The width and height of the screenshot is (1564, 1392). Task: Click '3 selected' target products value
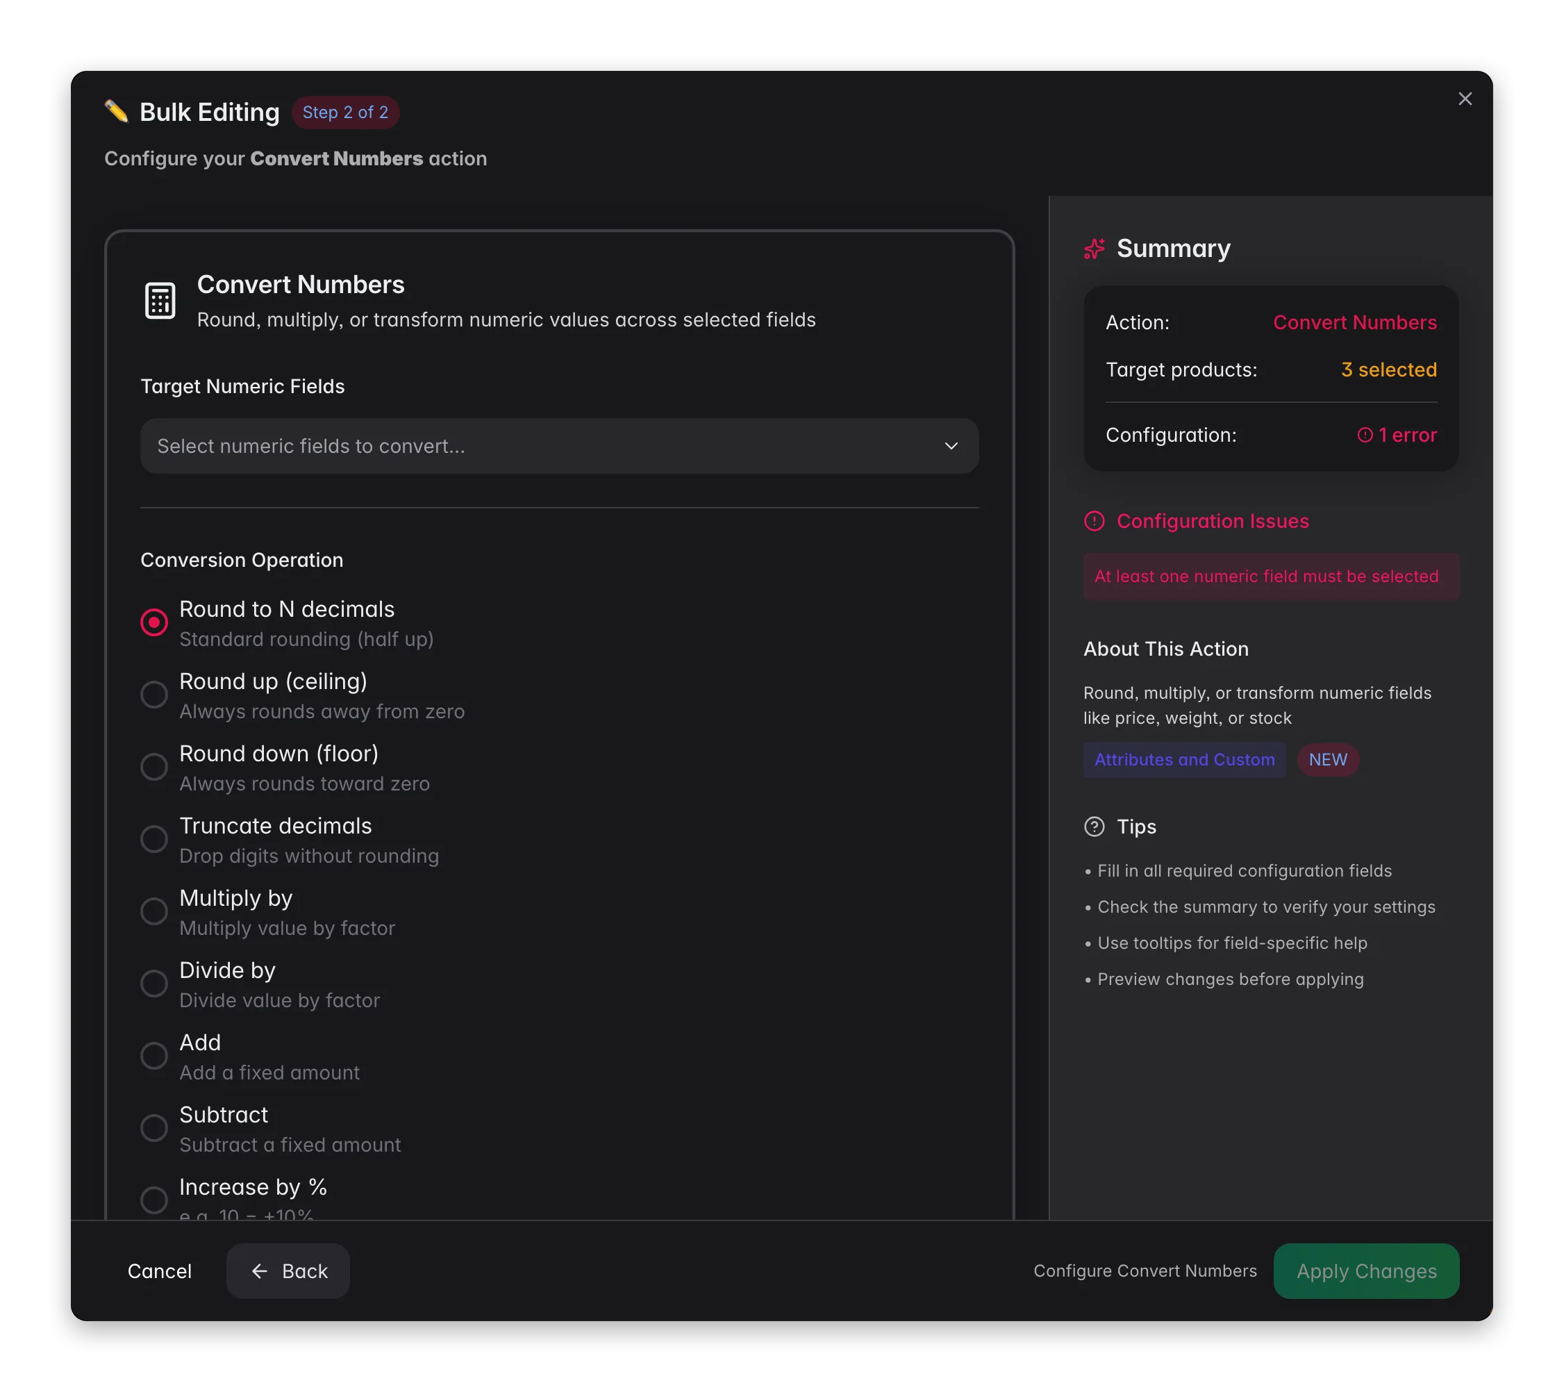(x=1389, y=370)
